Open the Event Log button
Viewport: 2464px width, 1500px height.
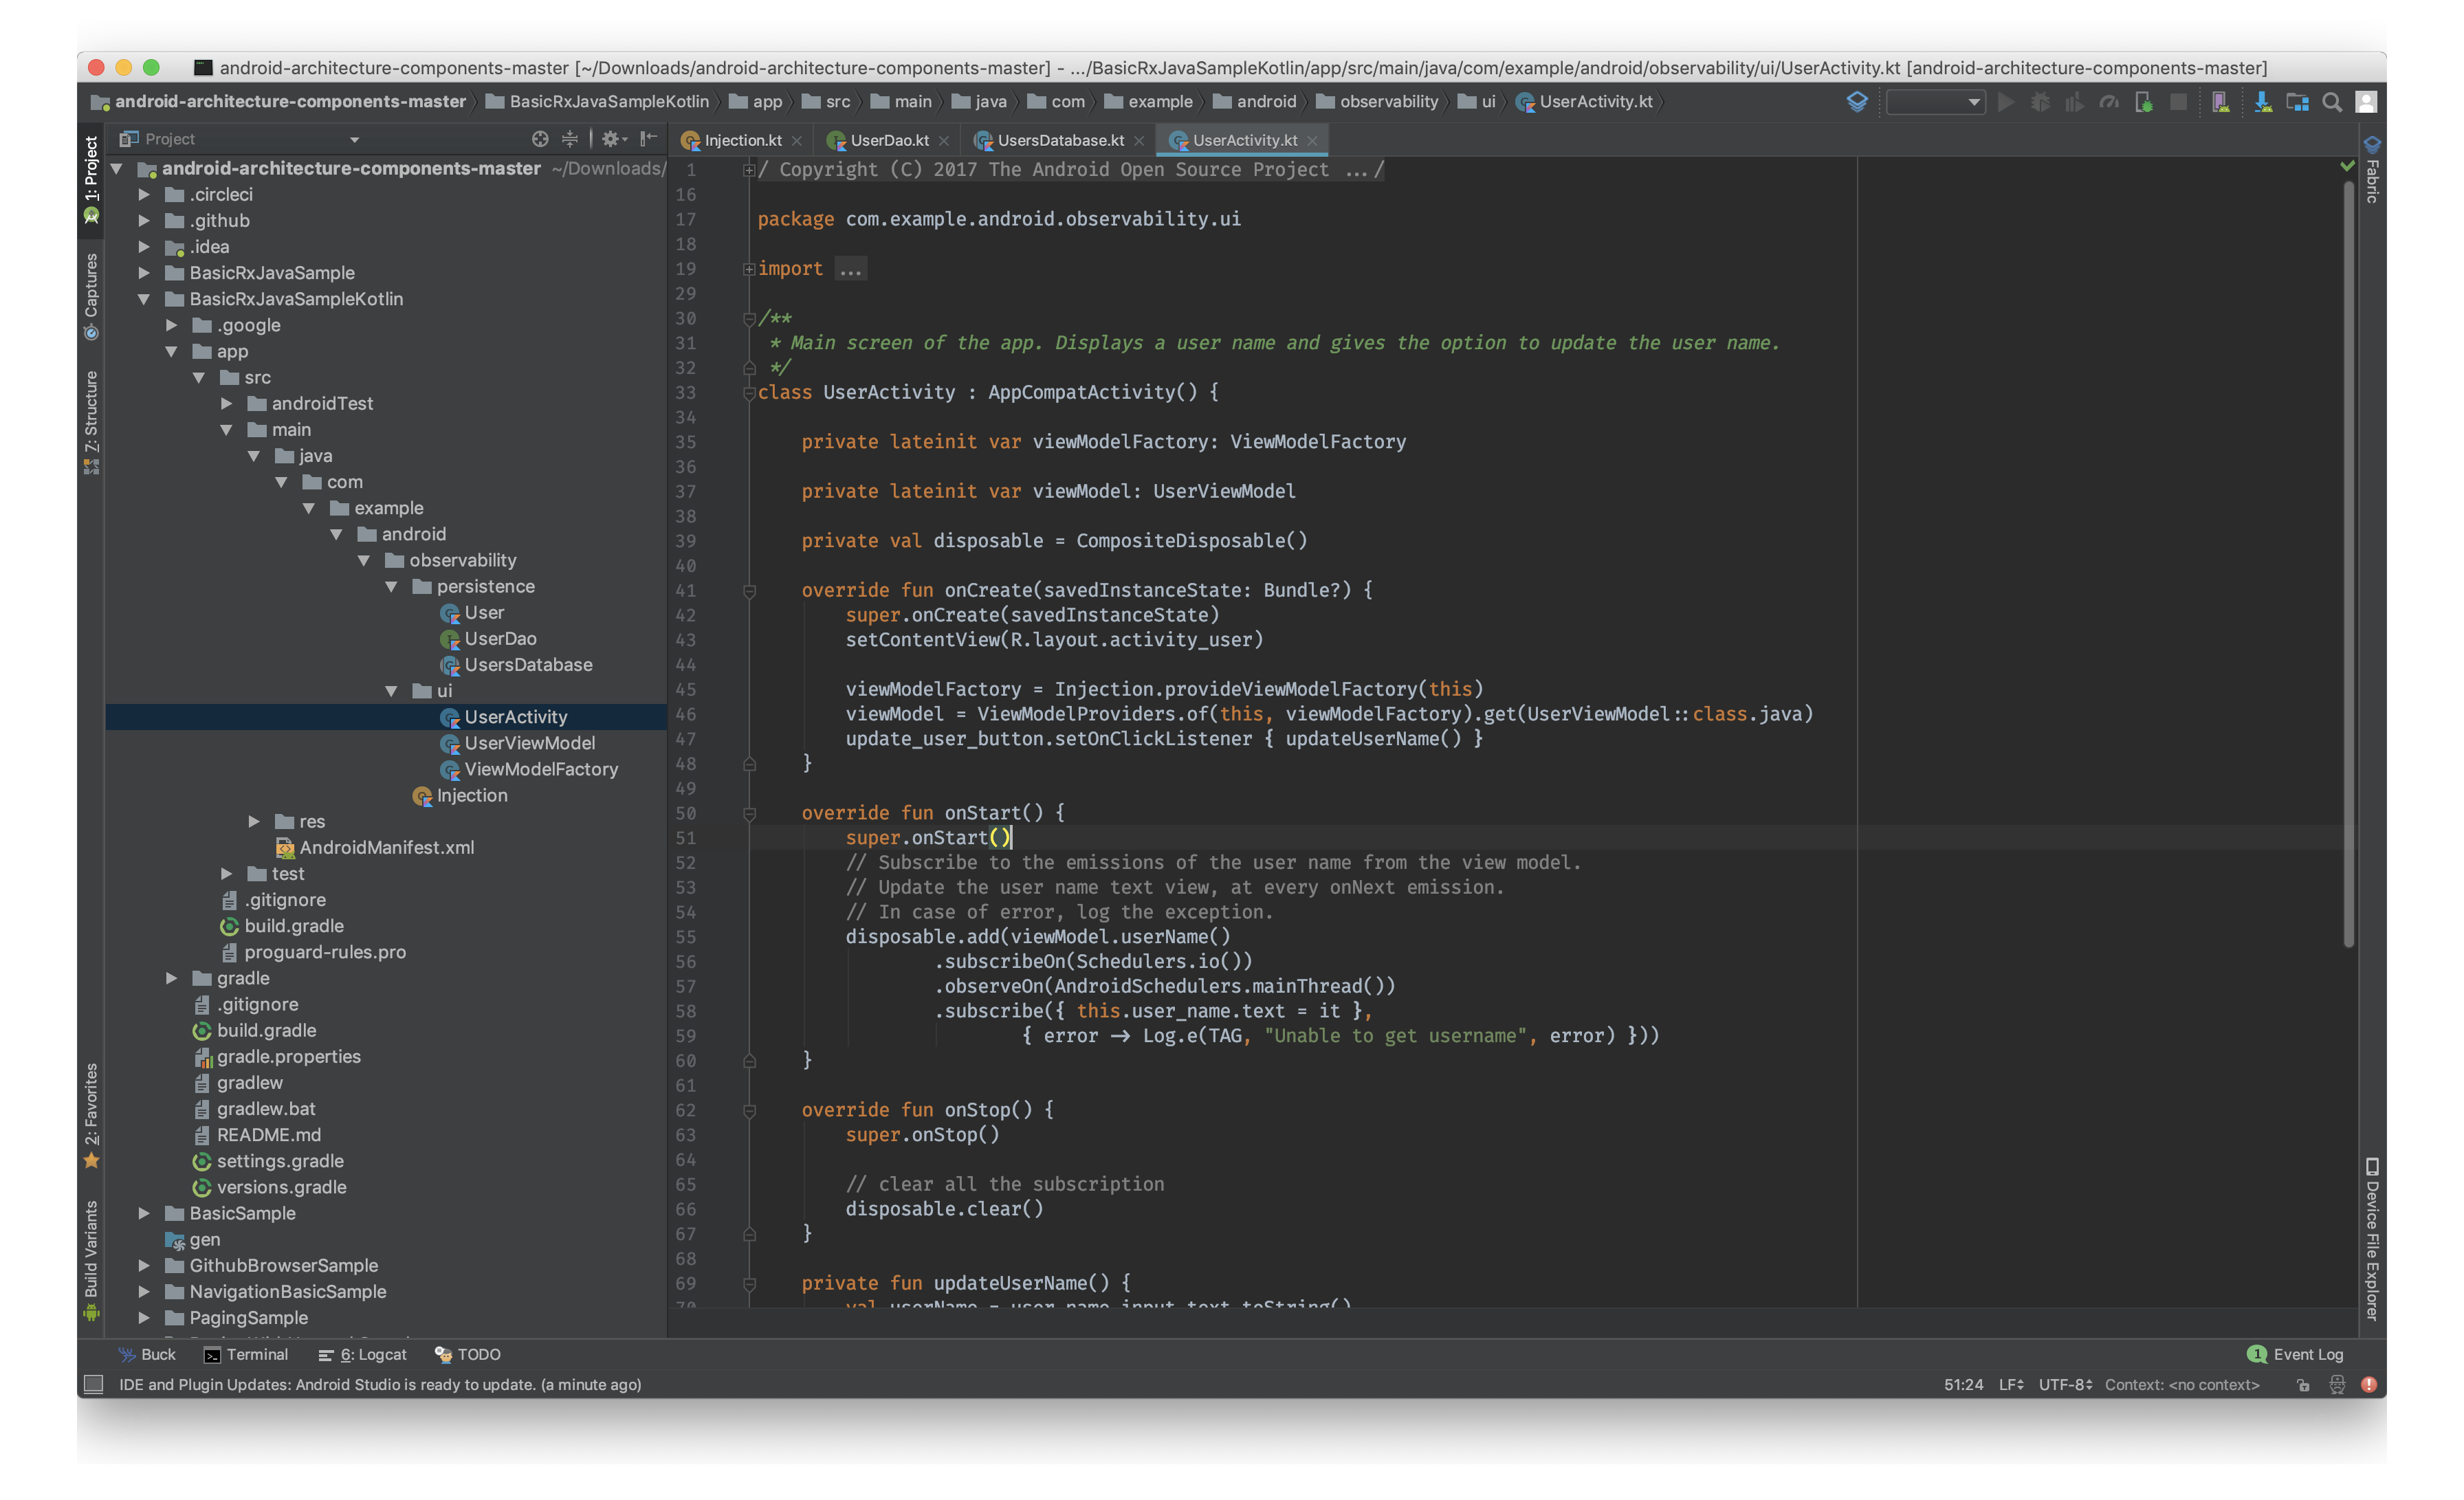click(2296, 1354)
